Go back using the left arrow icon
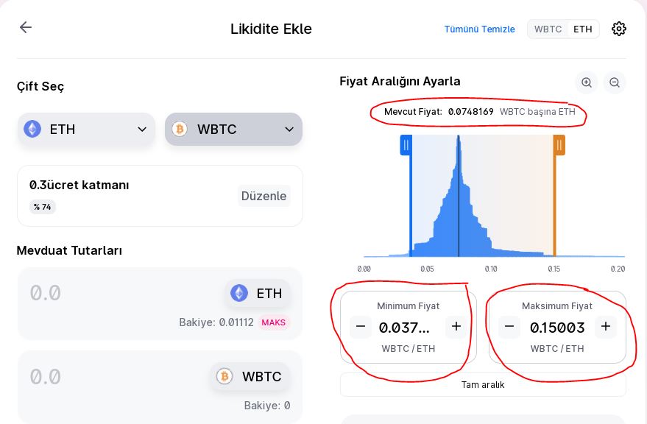 coord(26,27)
